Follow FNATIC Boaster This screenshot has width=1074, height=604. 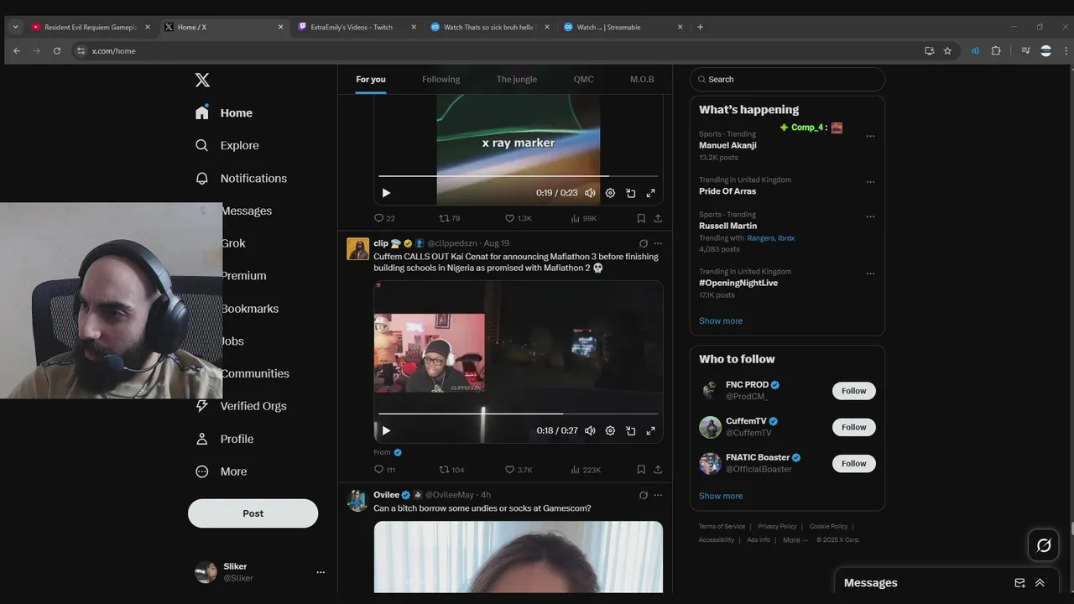854,463
